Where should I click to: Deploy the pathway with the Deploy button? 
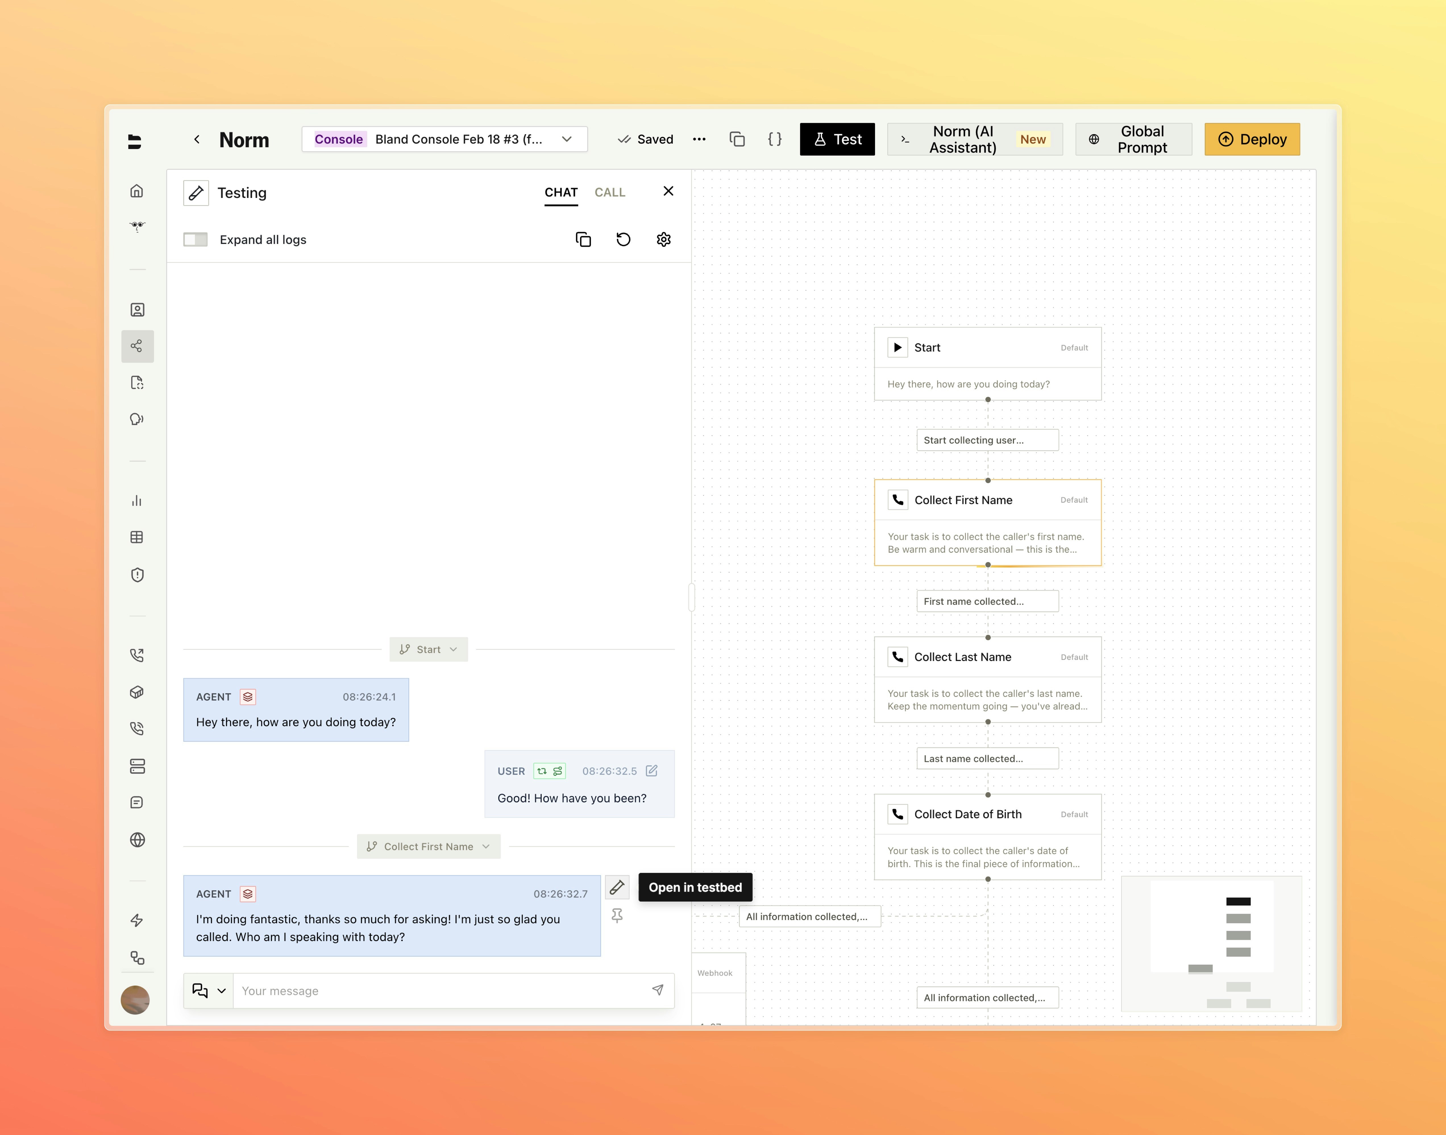click(x=1251, y=139)
